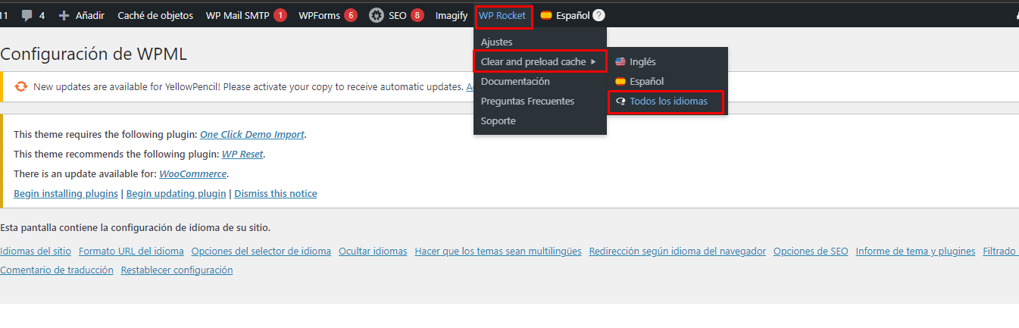Clear cache for Todos los idiomas
Viewport: 1019px width, 328px height.
point(667,102)
